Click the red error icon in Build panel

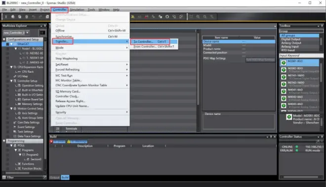pyautogui.click(x=51, y=141)
